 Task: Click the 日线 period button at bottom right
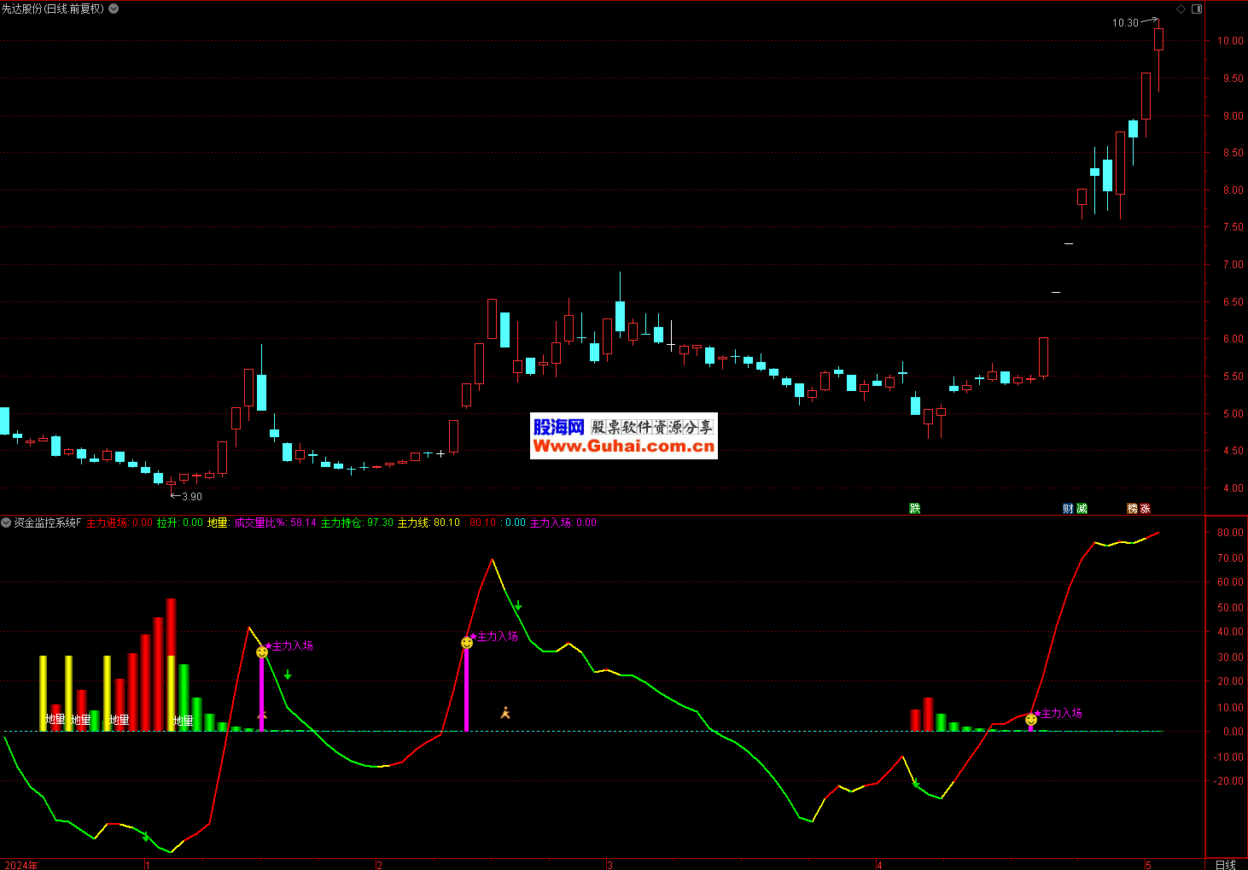[1226, 864]
